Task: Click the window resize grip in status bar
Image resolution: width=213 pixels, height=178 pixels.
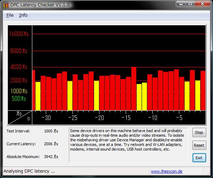Action: (208, 173)
